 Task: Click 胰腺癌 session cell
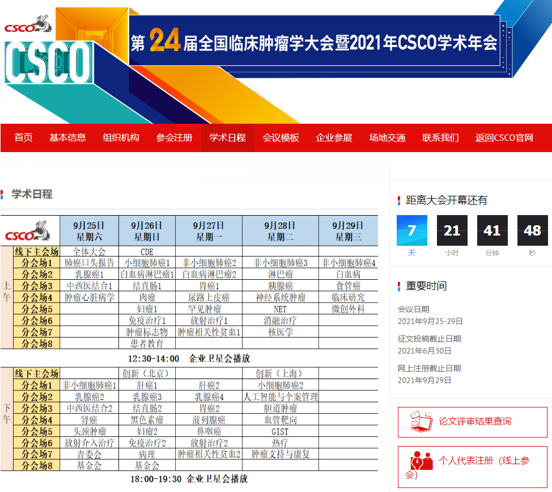280,286
